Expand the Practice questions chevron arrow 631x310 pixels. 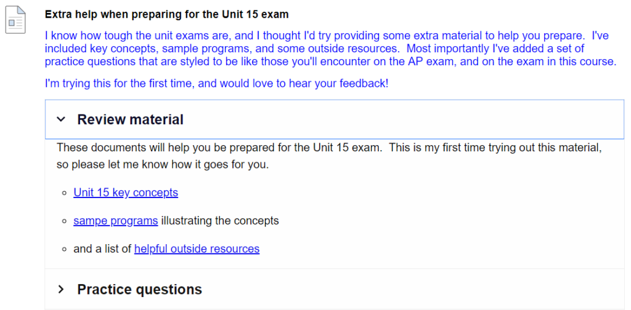60,289
